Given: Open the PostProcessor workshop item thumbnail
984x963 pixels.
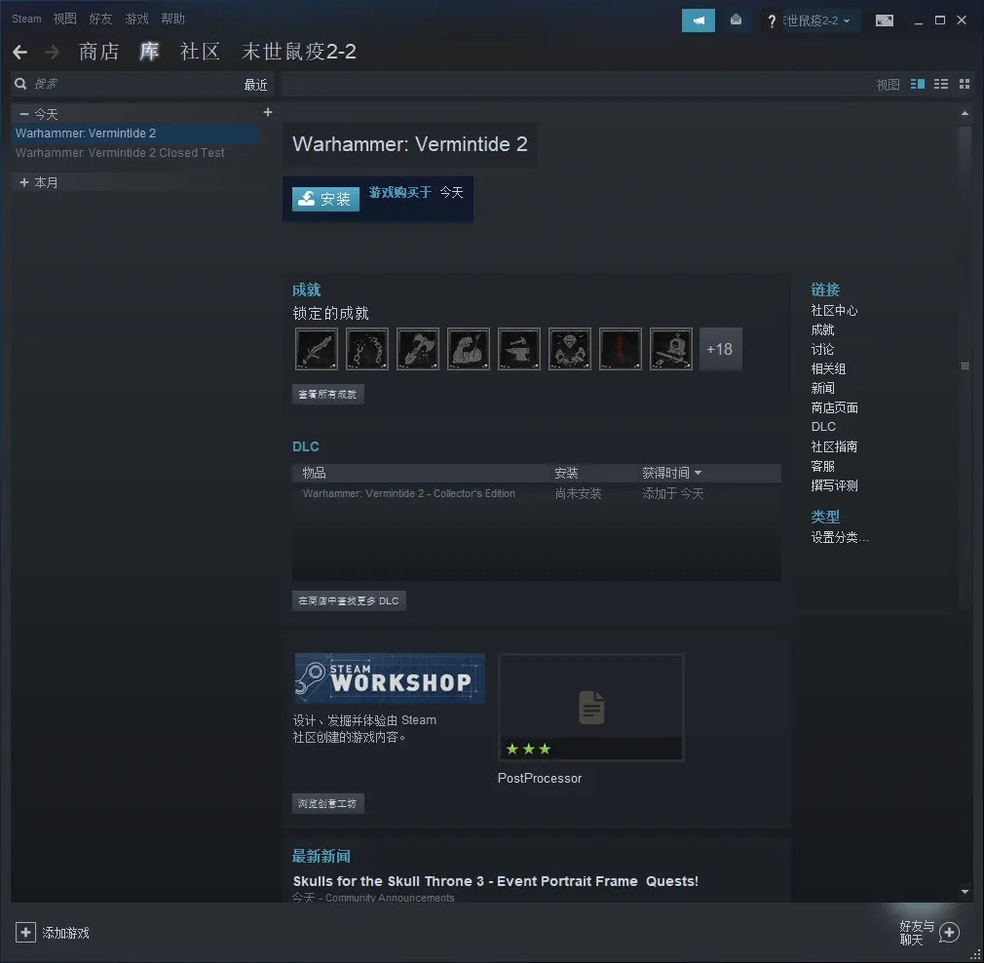Looking at the screenshot, I should (590, 707).
